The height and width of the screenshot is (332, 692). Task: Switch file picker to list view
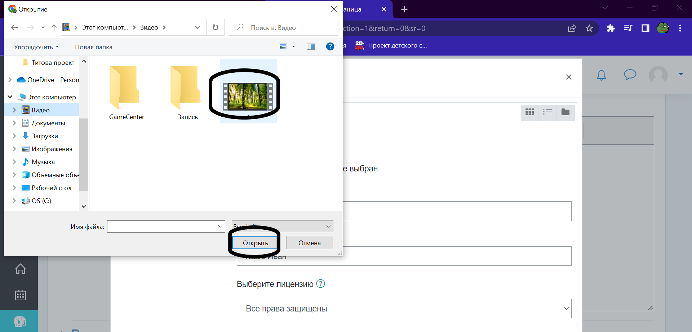547,112
